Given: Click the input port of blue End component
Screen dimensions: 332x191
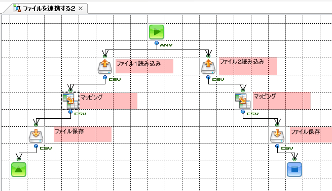Looking at the screenshot, I should (x=294, y=159).
